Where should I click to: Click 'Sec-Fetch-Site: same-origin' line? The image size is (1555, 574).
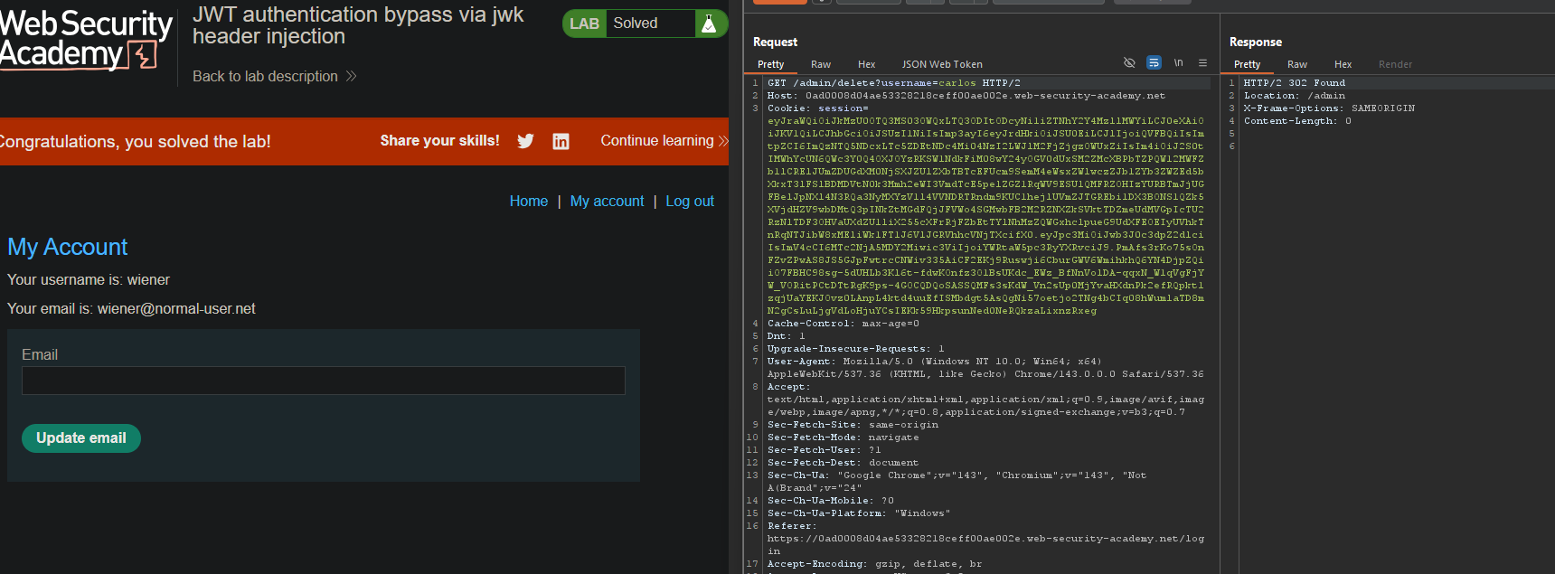coord(853,425)
